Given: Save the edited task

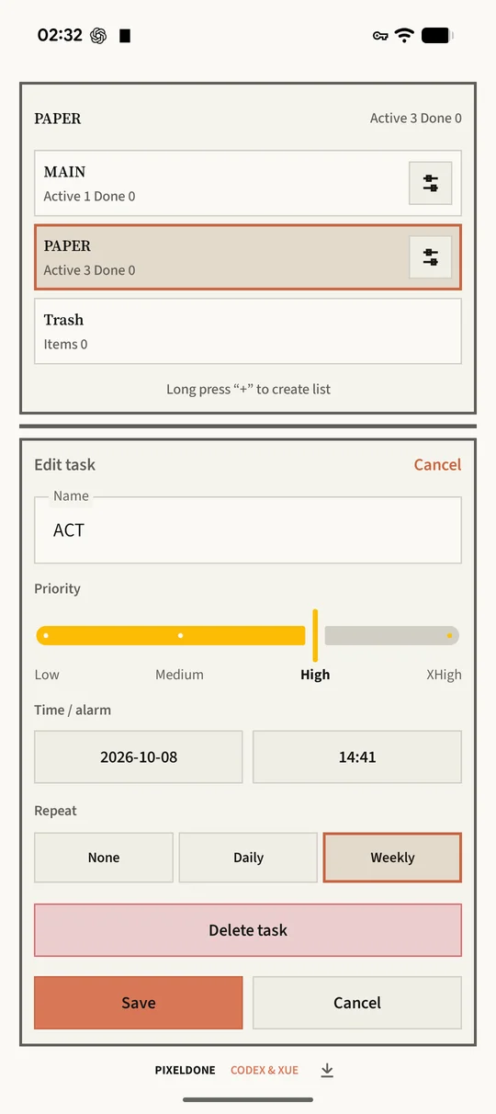Looking at the screenshot, I should 139,1003.
